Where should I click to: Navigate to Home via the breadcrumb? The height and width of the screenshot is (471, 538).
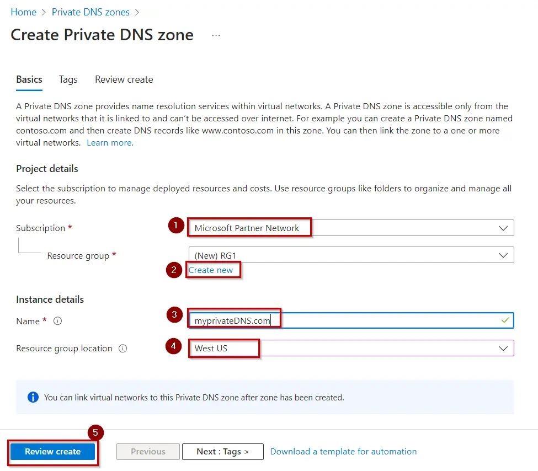tap(23, 12)
